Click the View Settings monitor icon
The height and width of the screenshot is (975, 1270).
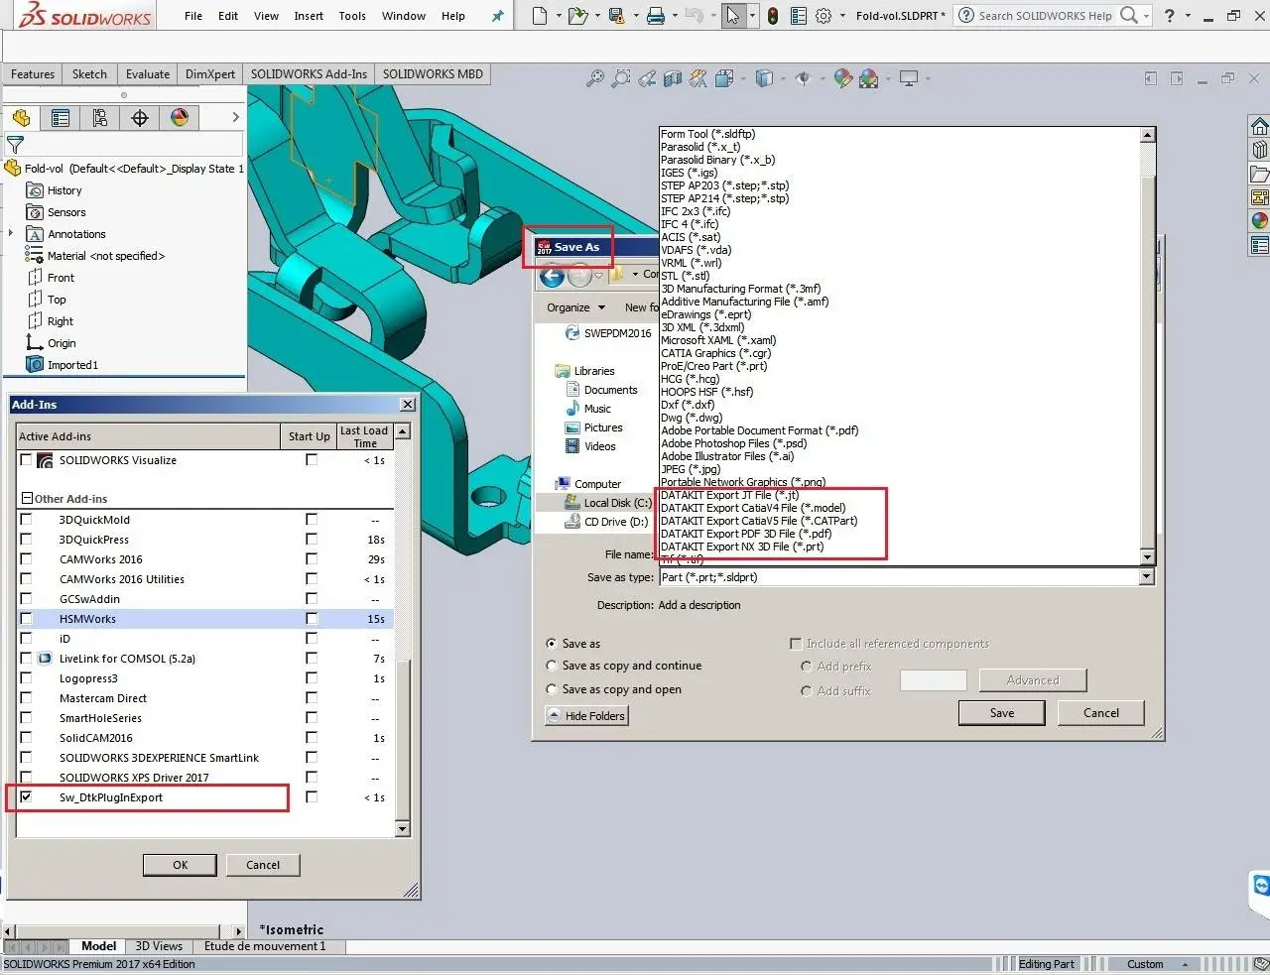[x=908, y=78]
